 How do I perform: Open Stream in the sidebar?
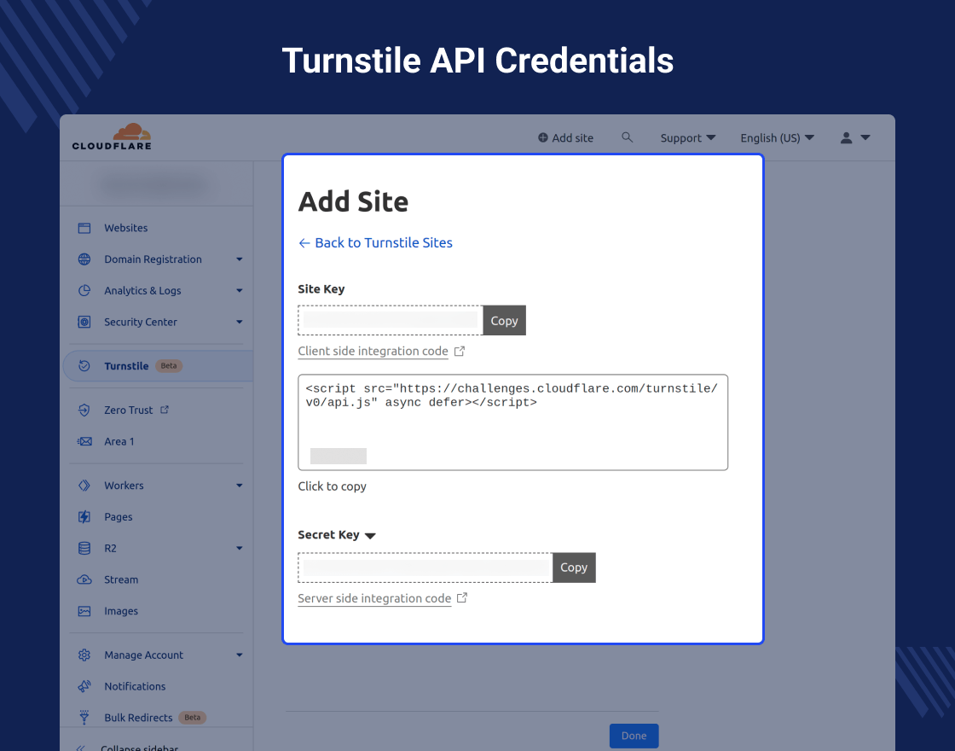coord(121,579)
